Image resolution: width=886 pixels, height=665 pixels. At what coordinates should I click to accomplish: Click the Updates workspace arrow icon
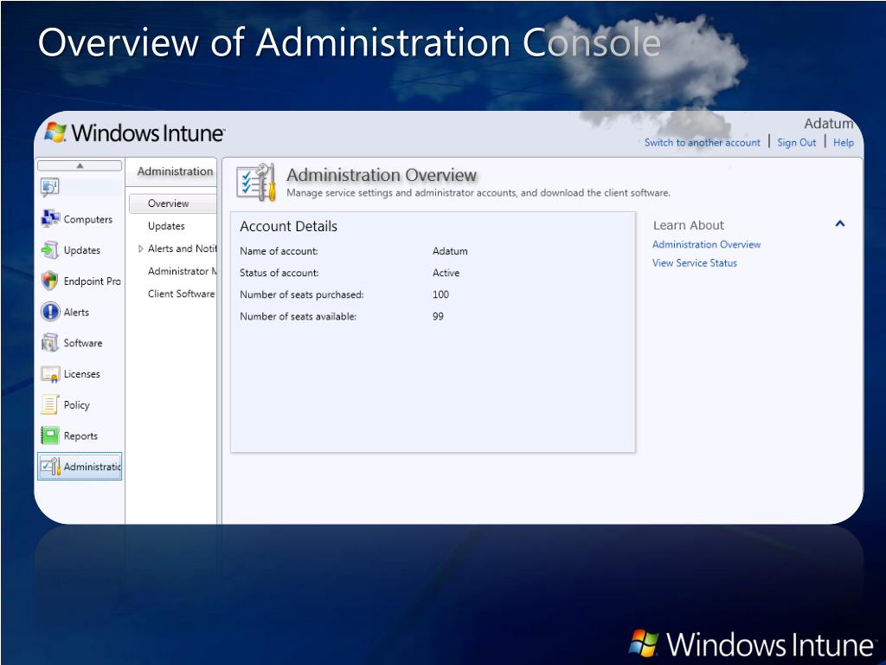(49, 249)
